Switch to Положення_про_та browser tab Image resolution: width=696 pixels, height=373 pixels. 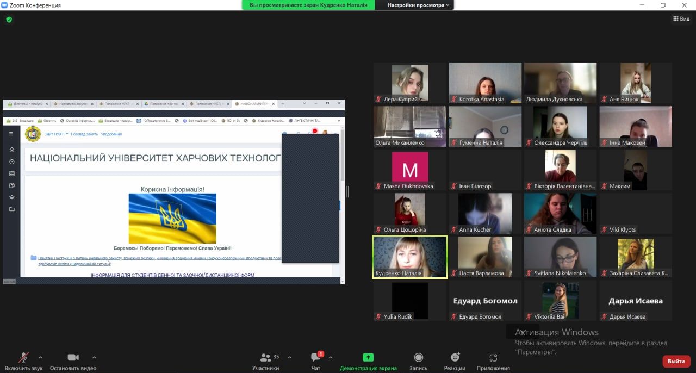click(x=164, y=103)
